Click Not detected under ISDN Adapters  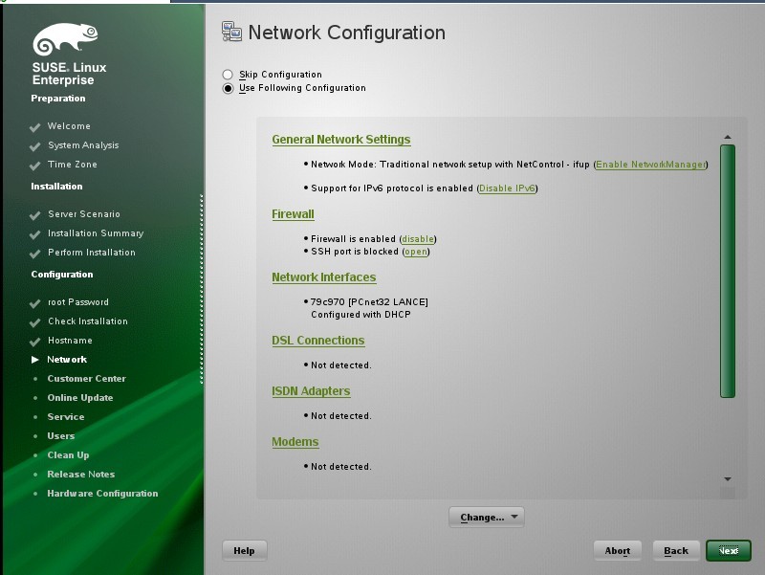(x=341, y=416)
